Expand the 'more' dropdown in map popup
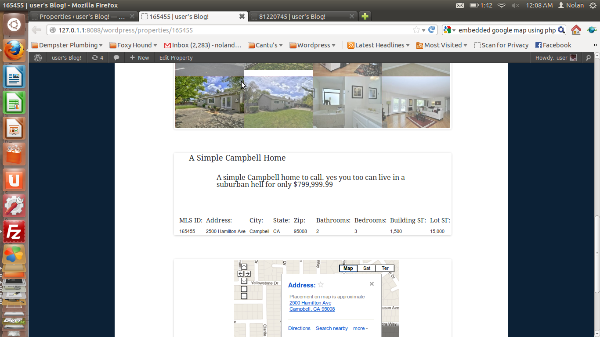Screen dimensions: 600x337 361,328
